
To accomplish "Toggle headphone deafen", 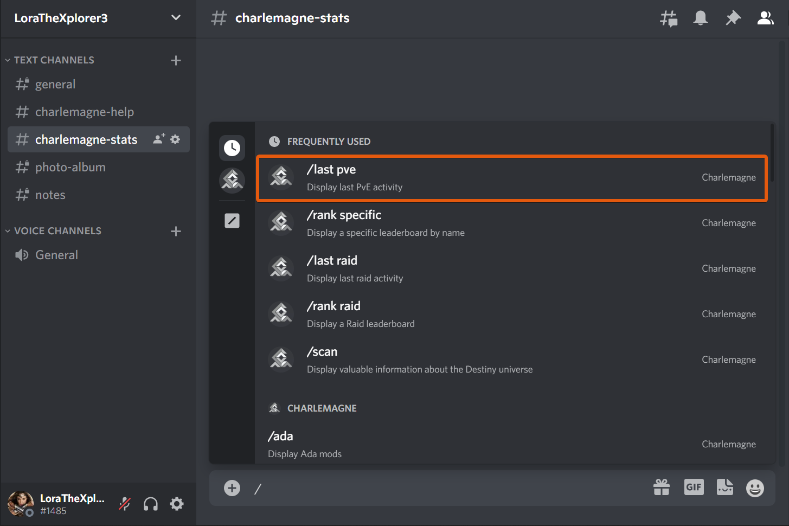I will point(151,504).
